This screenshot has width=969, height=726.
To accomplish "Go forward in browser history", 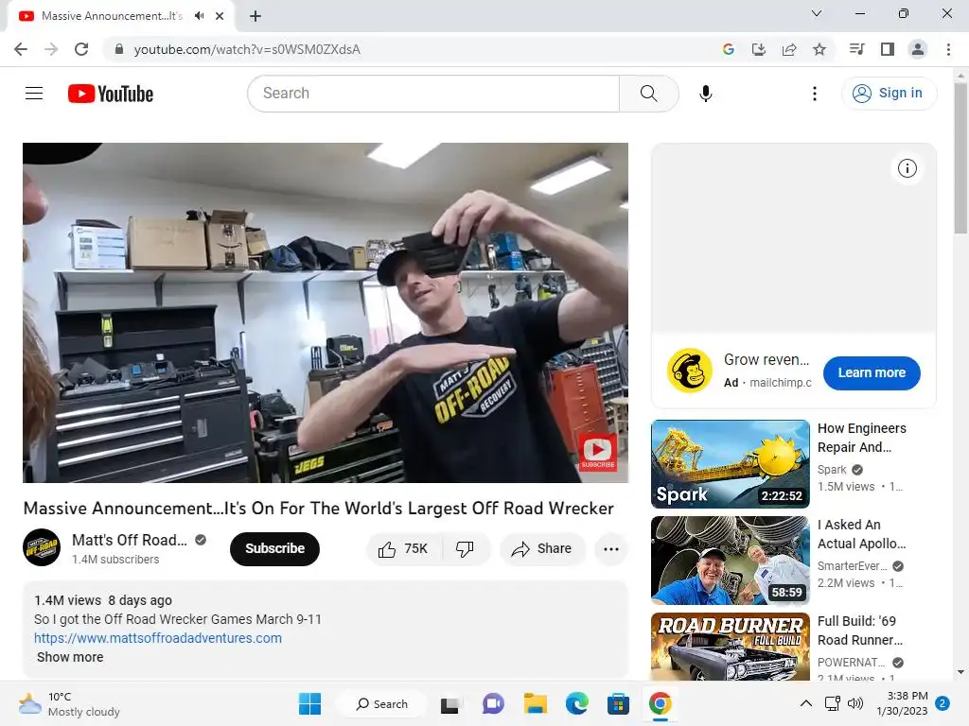I will point(51,49).
